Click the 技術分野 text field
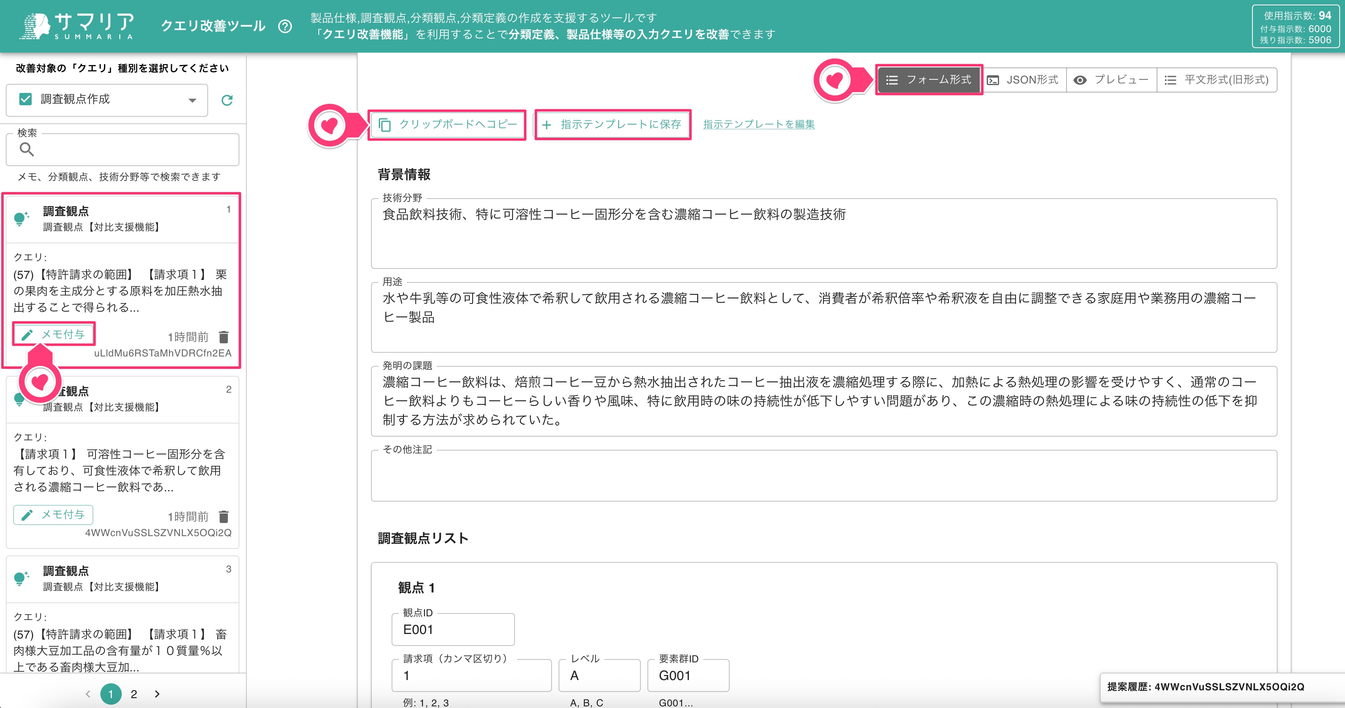The width and height of the screenshot is (1345, 708). 824,233
